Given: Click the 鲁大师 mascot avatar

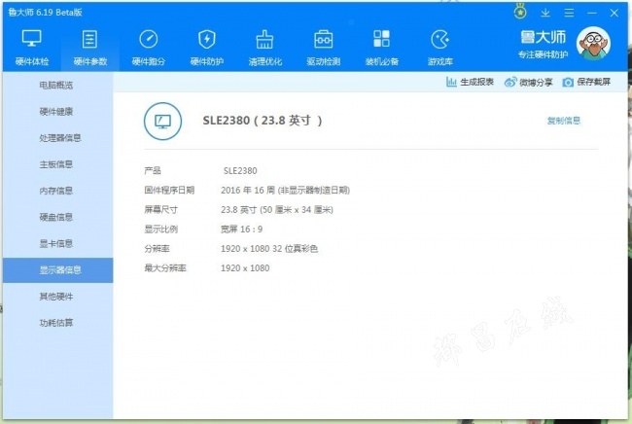Looking at the screenshot, I should [593, 44].
